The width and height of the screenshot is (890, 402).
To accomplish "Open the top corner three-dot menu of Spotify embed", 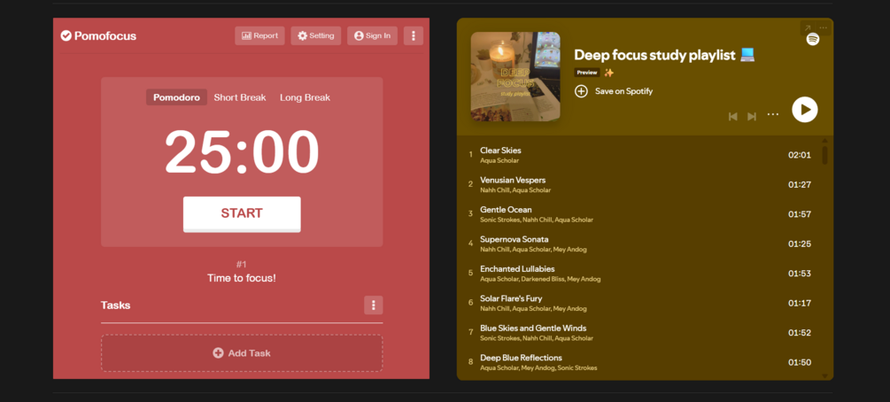I will click(823, 27).
